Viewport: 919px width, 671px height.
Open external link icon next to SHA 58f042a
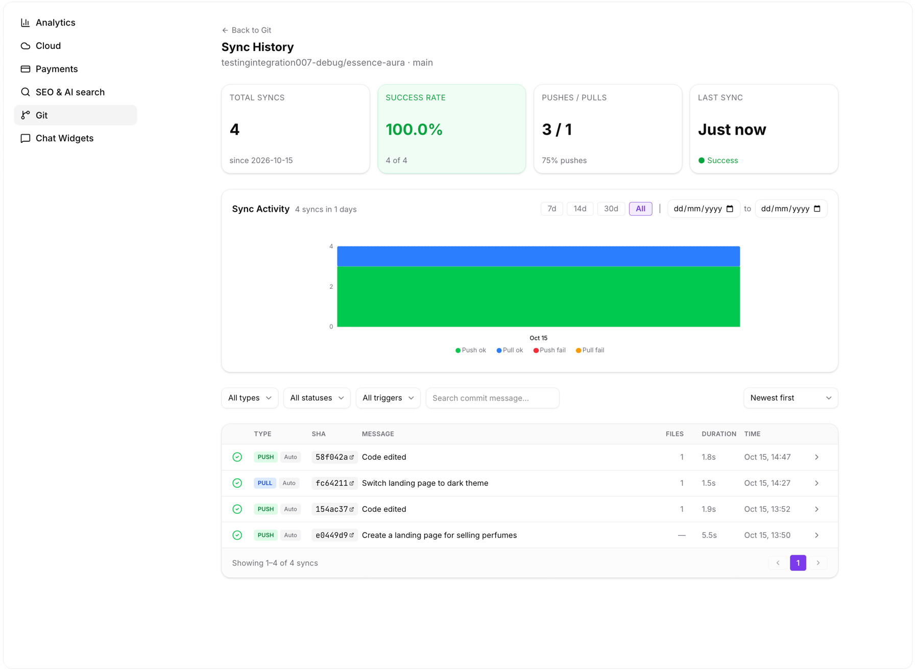(x=351, y=457)
